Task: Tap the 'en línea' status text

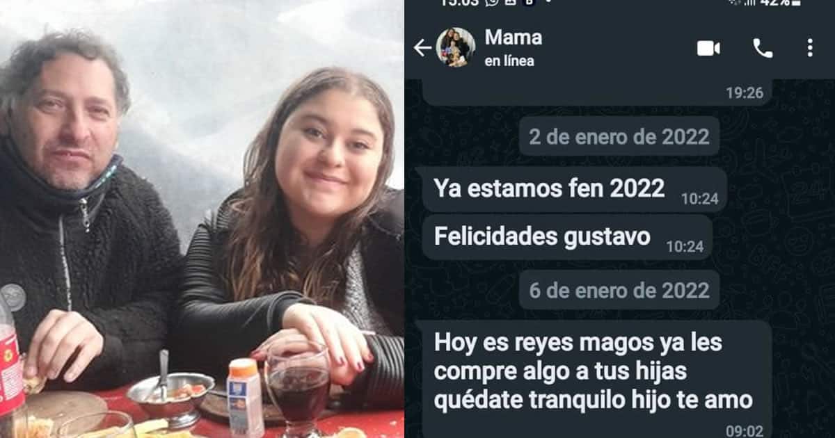Action: [x=509, y=61]
